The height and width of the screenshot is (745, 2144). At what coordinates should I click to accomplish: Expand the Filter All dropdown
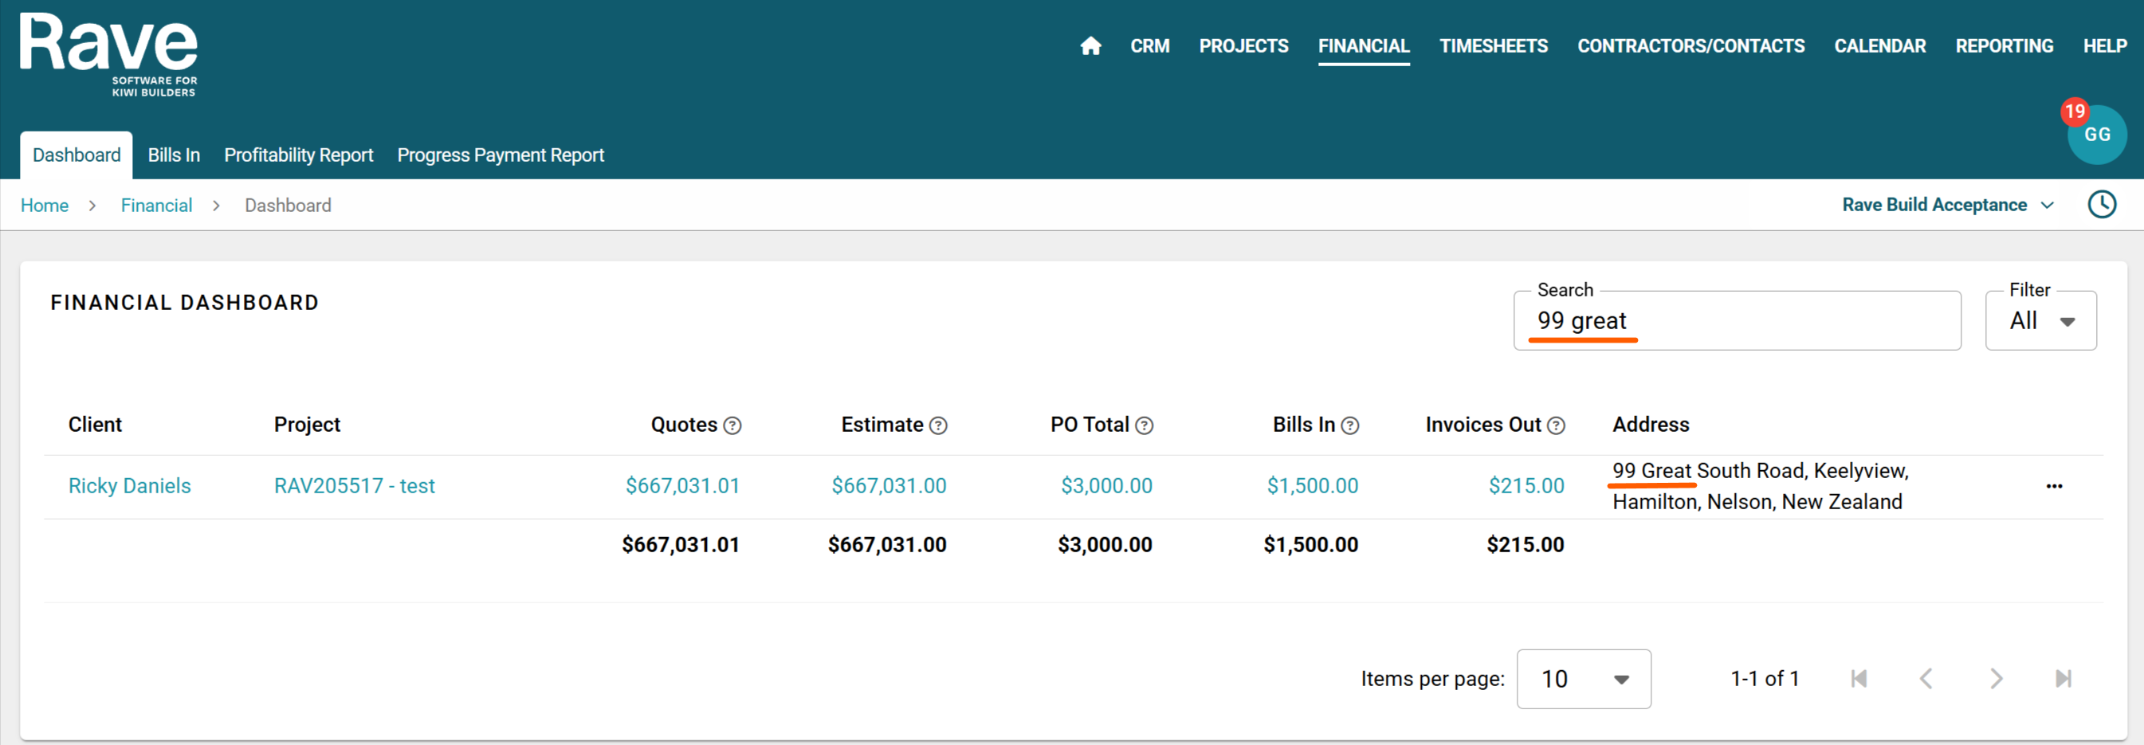point(2041,321)
